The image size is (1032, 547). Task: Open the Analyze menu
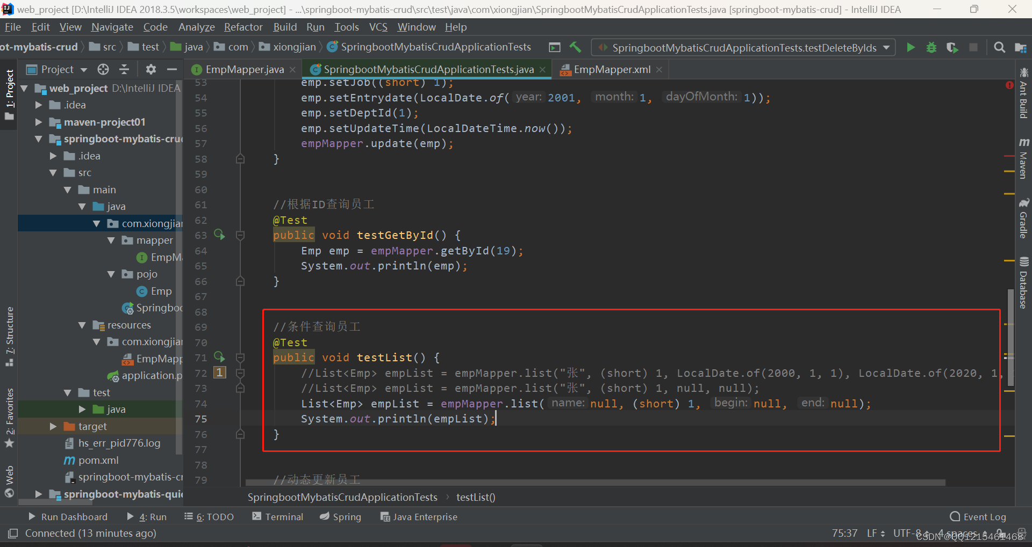[x=196, y=27]
